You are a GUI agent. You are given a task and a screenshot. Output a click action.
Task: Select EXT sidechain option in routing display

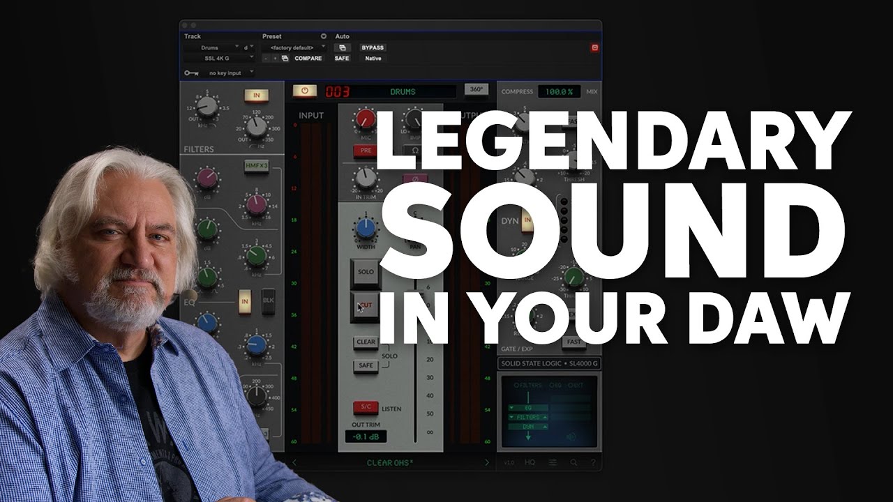tap(576, 385)
